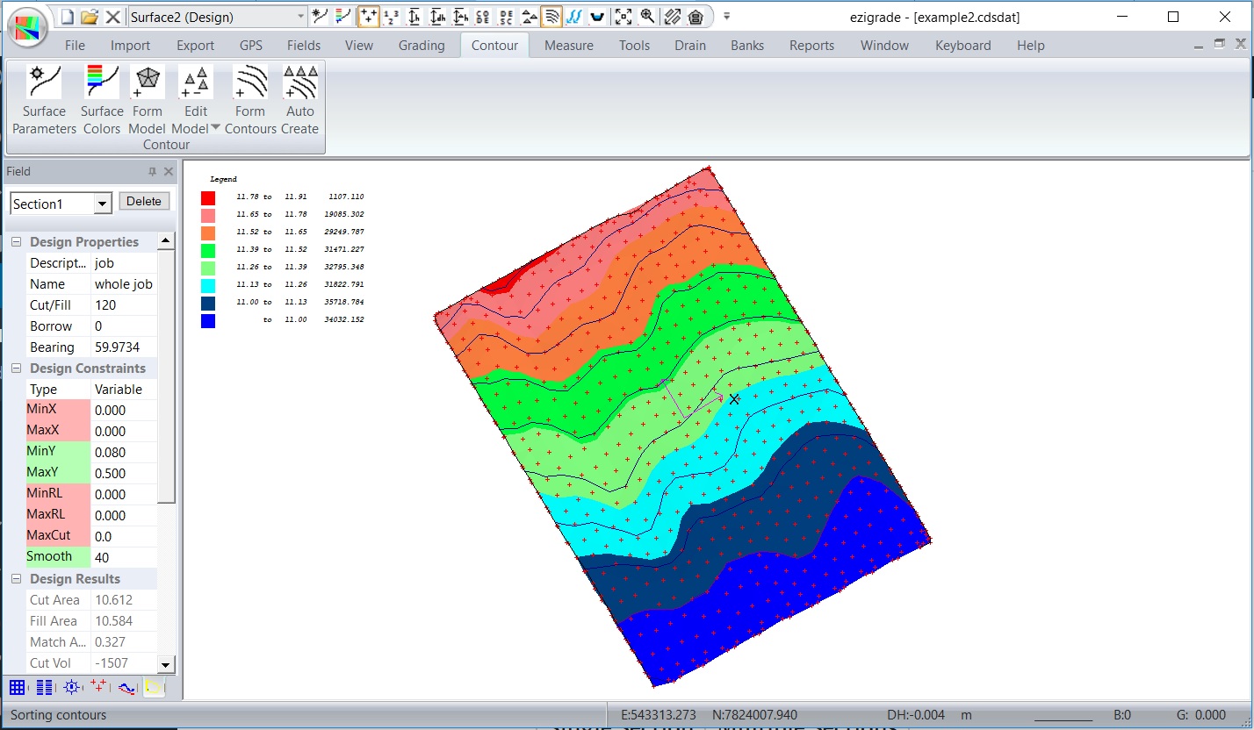This screenshot has height=730, width=1254.
Task: Toggle point numbers display in the toolbar
Action: click(x=392, y=17)
